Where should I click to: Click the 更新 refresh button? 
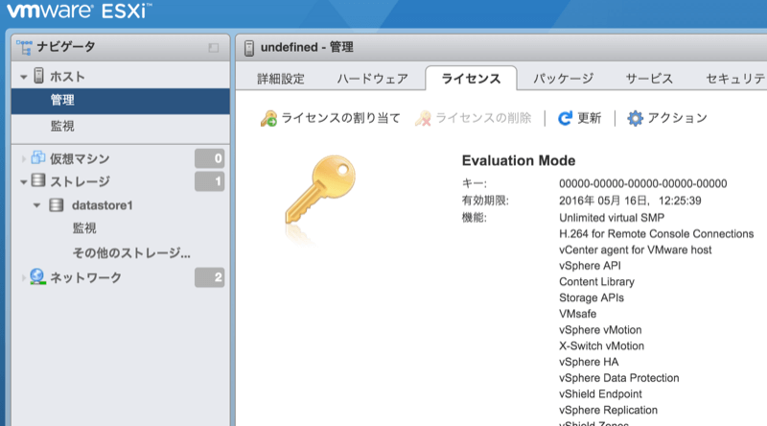click(x=580, y=118)
